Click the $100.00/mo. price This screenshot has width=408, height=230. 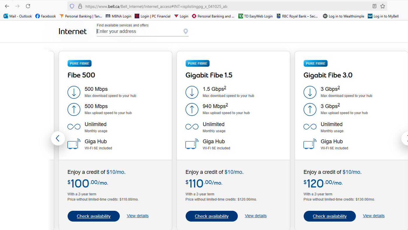point(88,183)
